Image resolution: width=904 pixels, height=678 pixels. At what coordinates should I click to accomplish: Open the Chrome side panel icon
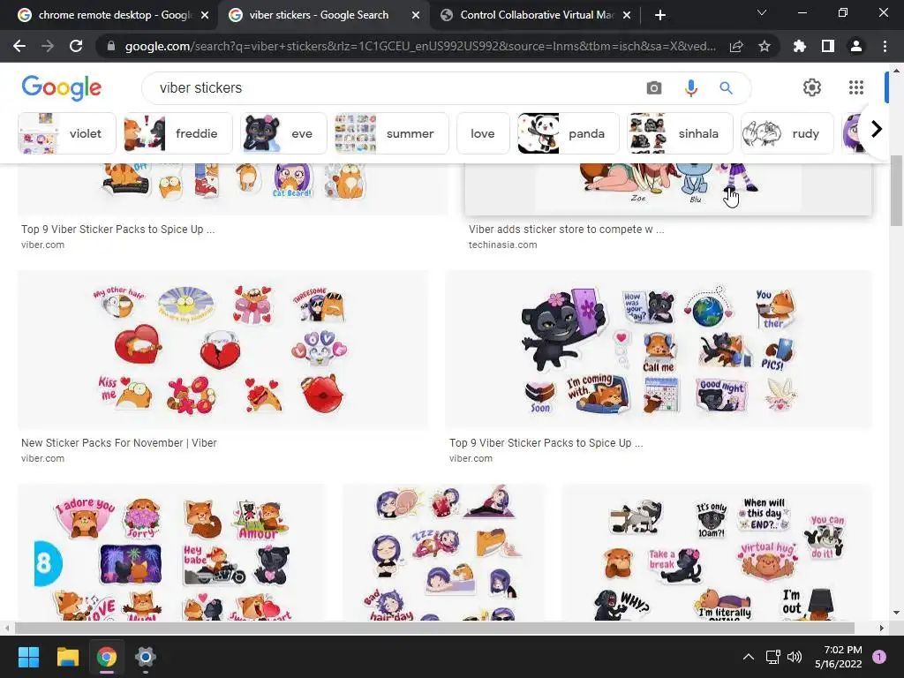tap(828, 46)
